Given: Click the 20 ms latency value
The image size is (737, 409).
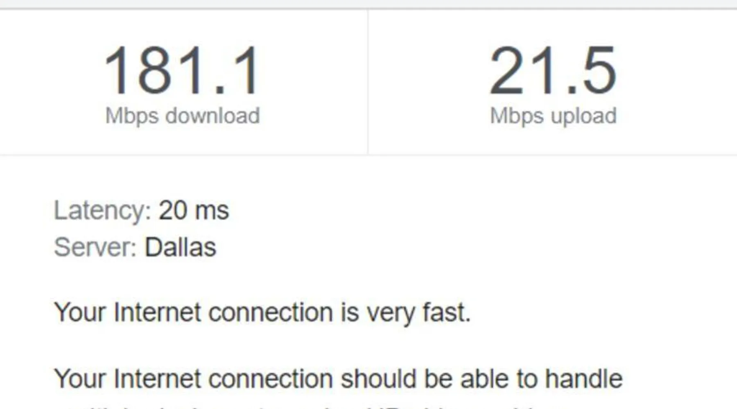Looking at the screenshot, I should pyautogui.click(x=194, y=210).
